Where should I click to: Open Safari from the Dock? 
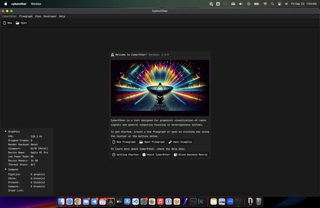(x=69, y=201)
